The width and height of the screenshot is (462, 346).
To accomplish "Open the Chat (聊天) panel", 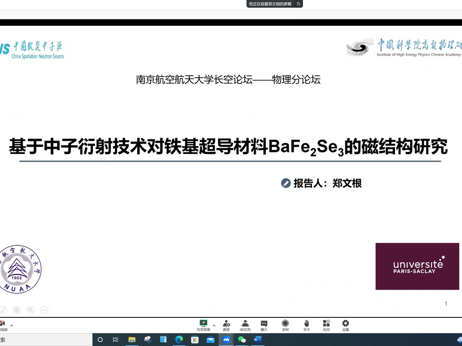I will click(x=264, y=323).
